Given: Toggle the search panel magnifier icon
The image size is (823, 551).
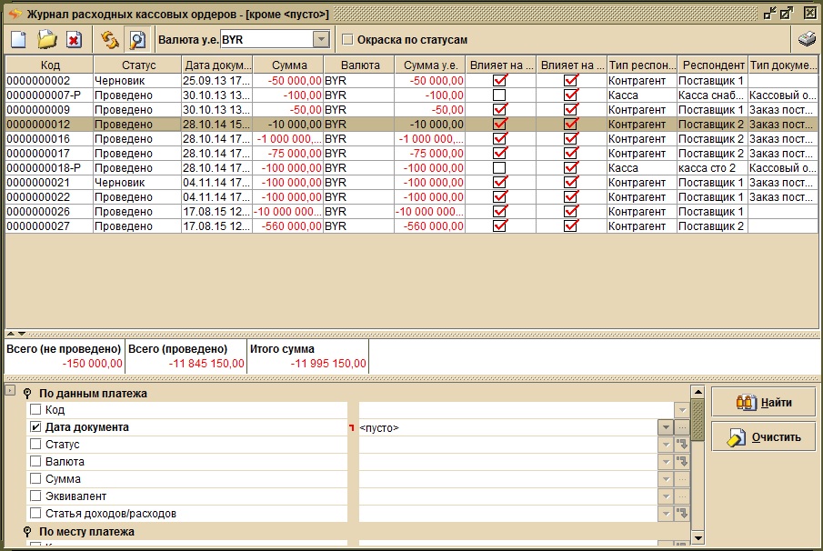Looking at the screenshot, I should (137, 40).
